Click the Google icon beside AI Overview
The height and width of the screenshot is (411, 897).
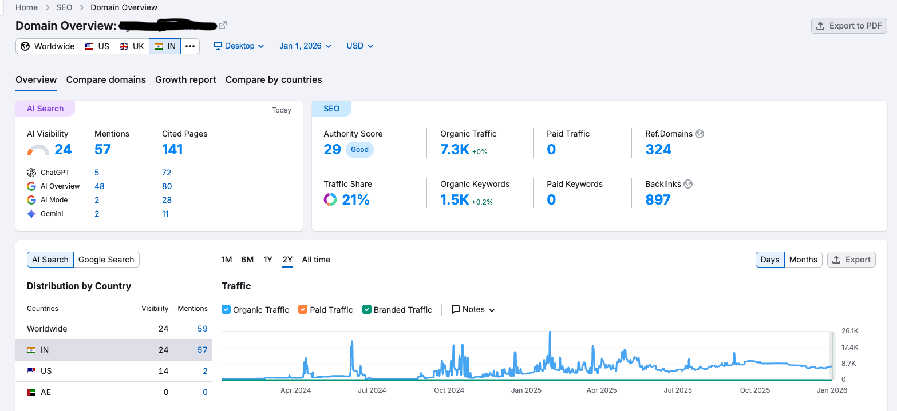pos(31,186)
